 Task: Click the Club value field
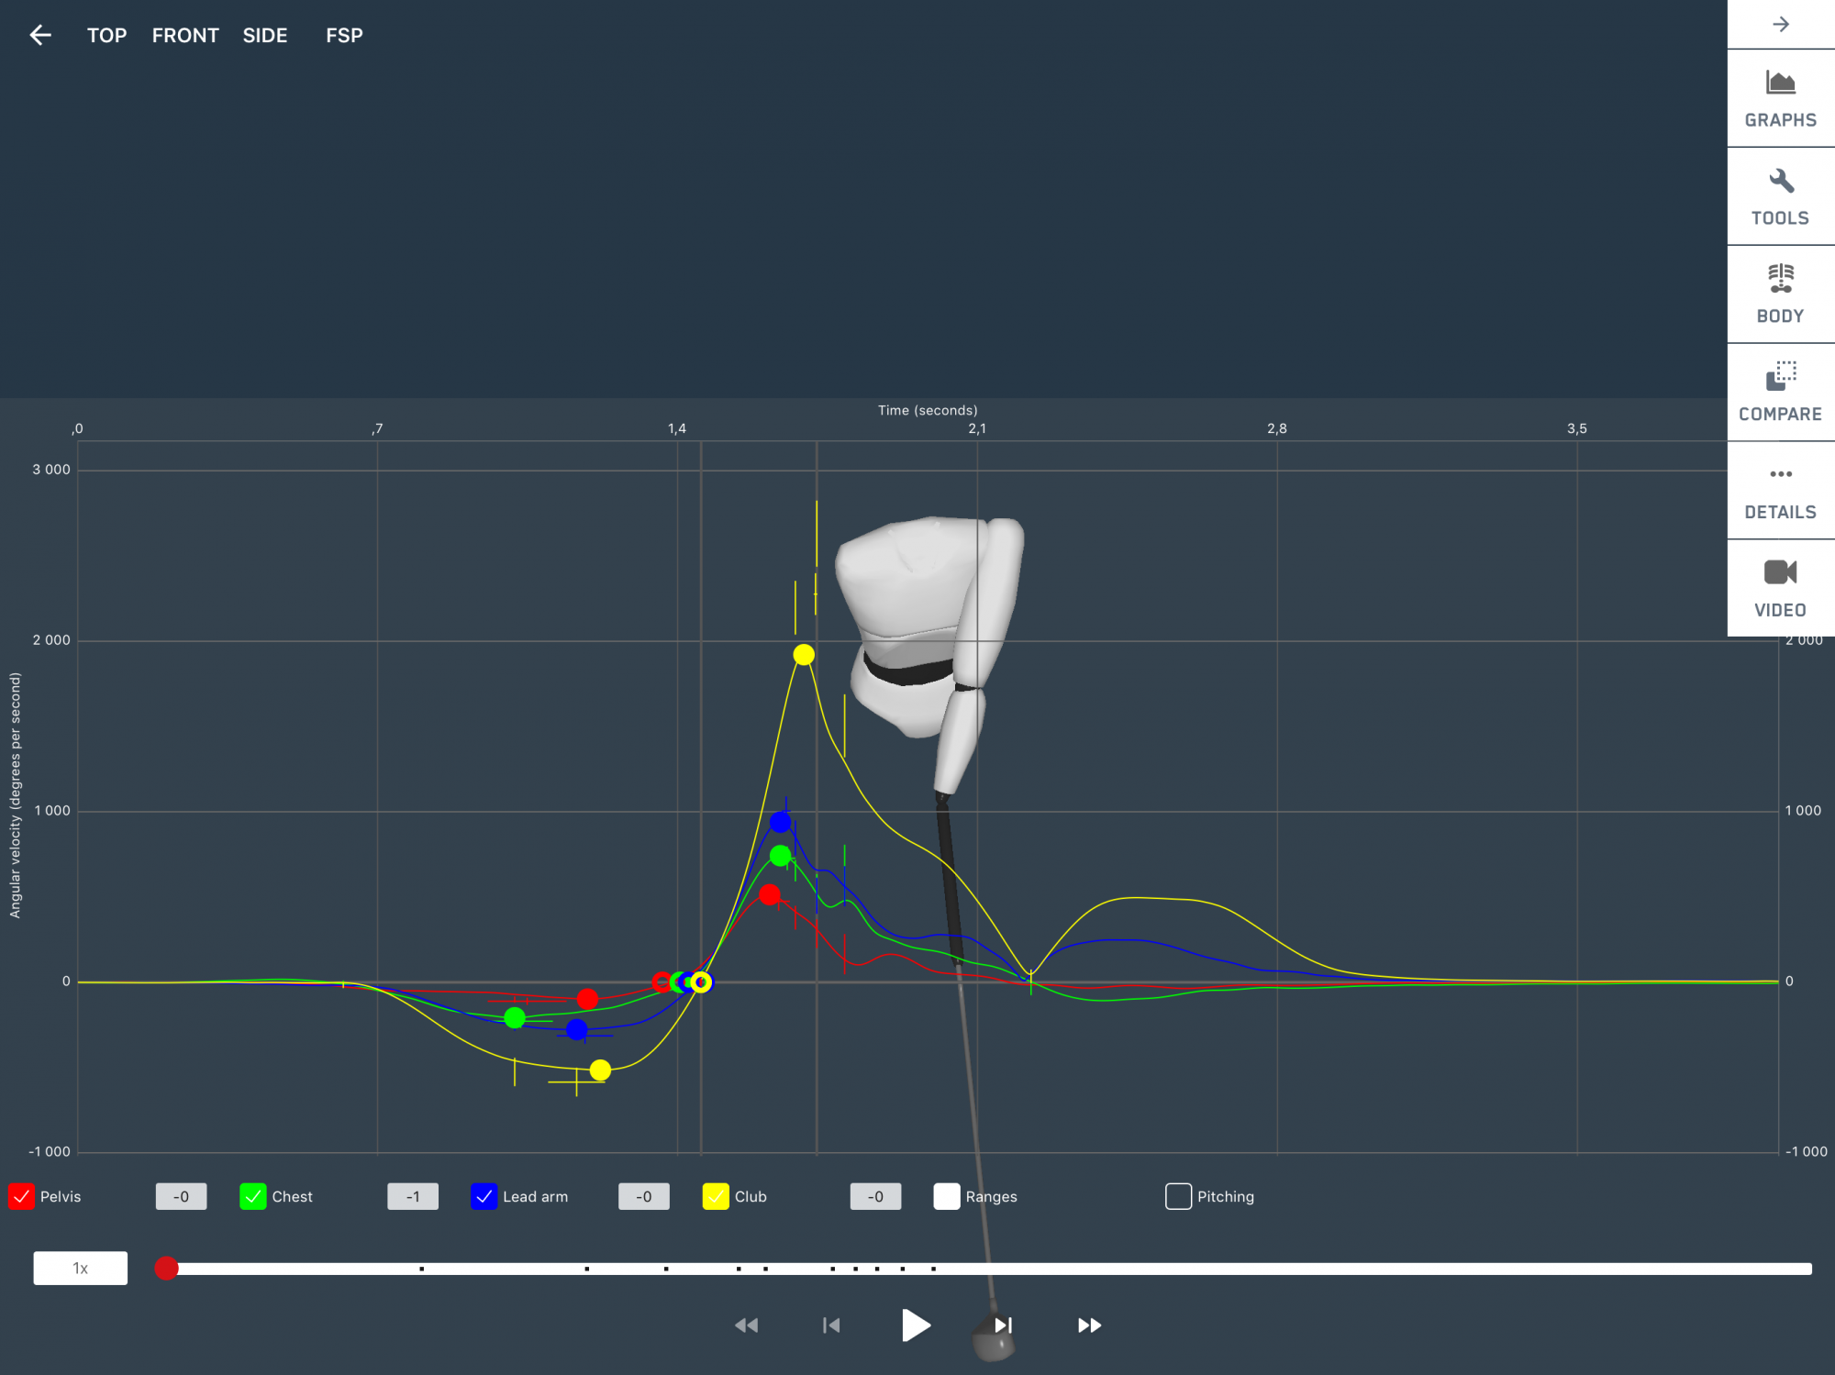pos(875,1196)
